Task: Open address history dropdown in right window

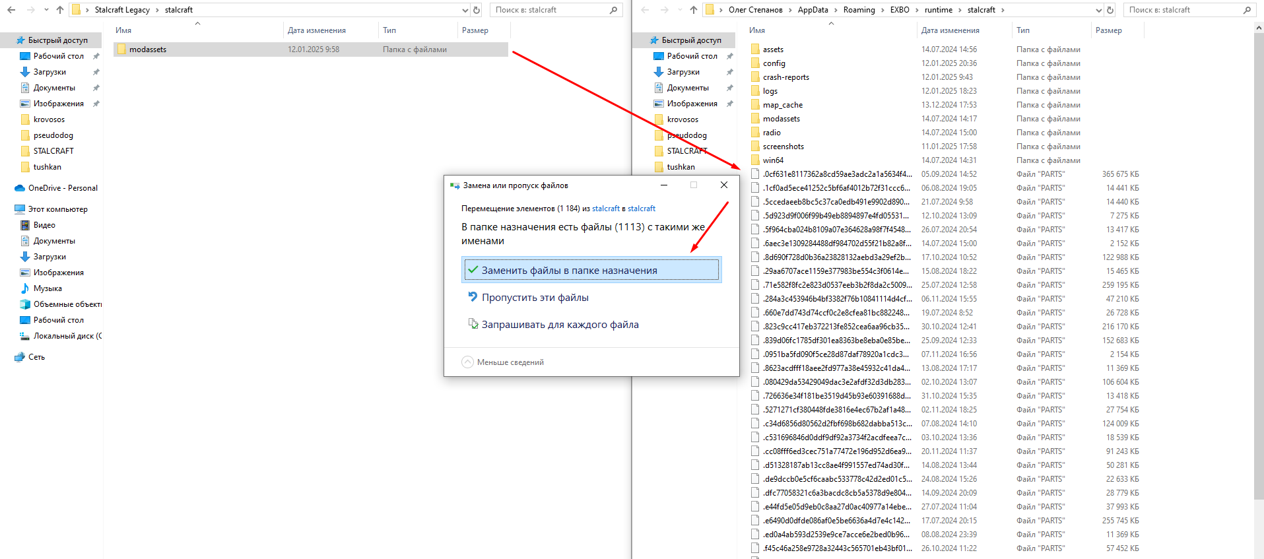Action: (x=1099, y=10)
